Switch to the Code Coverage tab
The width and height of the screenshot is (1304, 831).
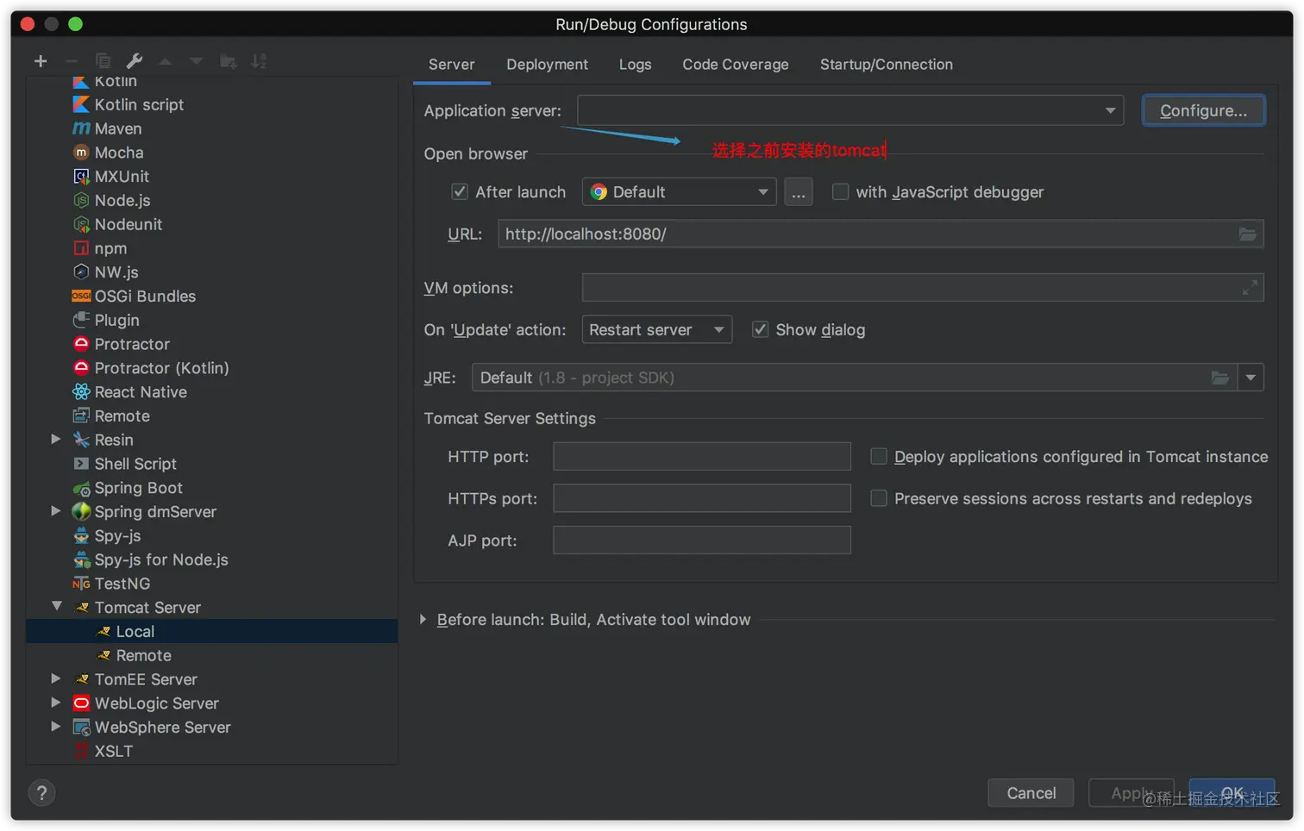(x=736, y=65)
